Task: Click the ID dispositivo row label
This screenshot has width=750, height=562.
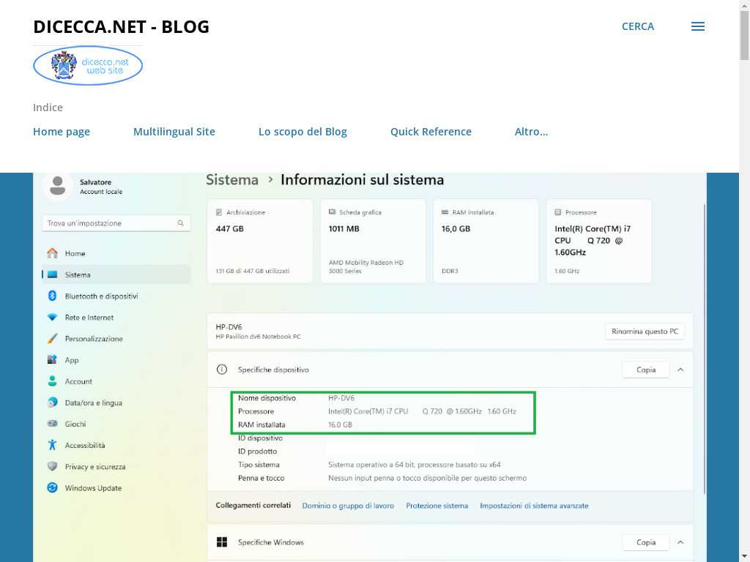Action: point(260,438)
